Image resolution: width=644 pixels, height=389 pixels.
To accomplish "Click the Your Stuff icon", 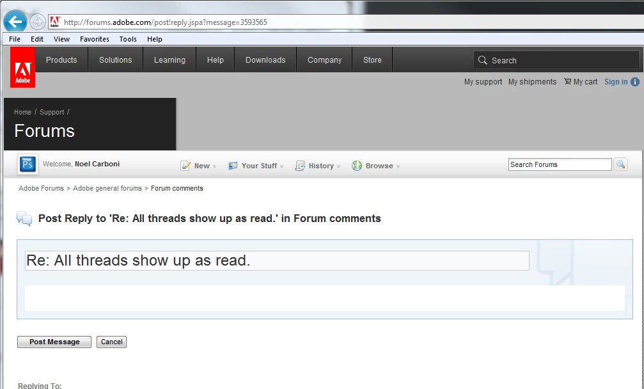I will (x=233, y=166).
